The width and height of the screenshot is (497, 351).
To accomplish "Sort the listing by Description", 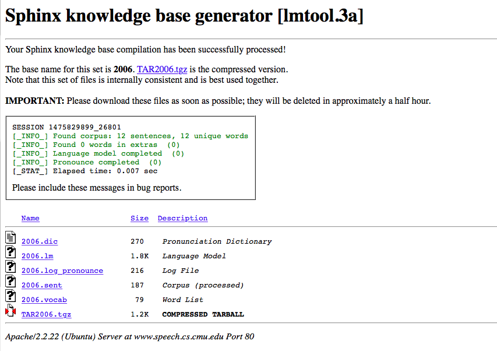I will click(182, 218).
